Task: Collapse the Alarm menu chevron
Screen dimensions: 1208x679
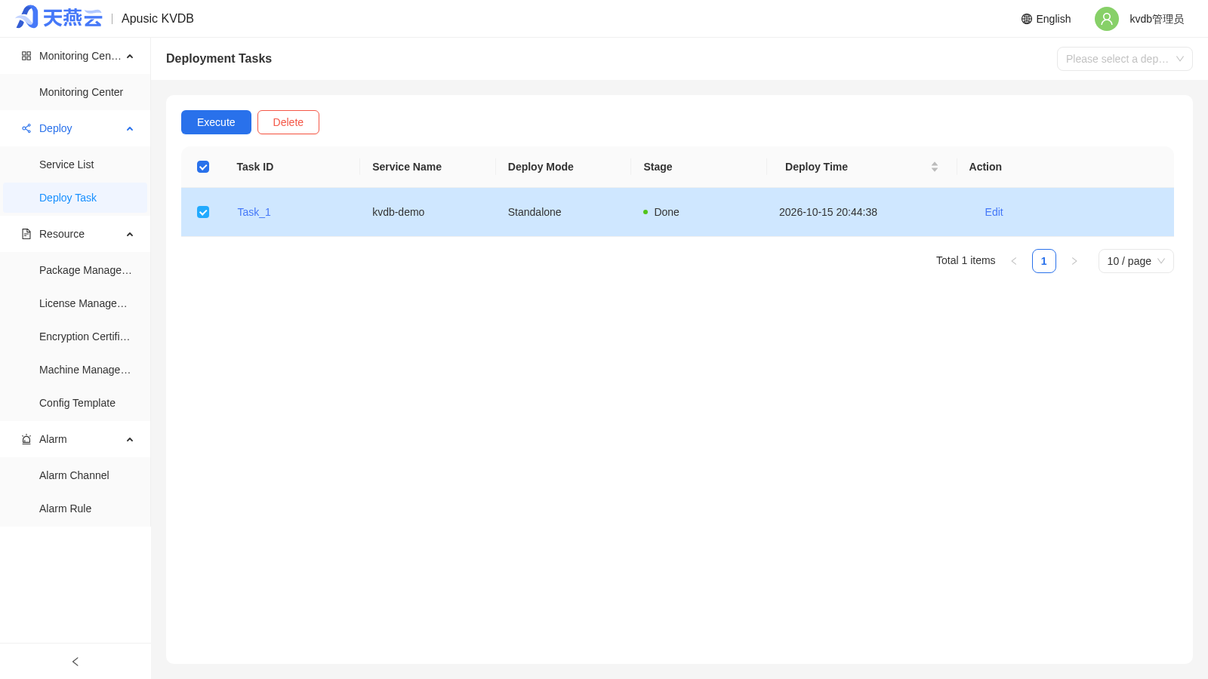Action: 130,440
